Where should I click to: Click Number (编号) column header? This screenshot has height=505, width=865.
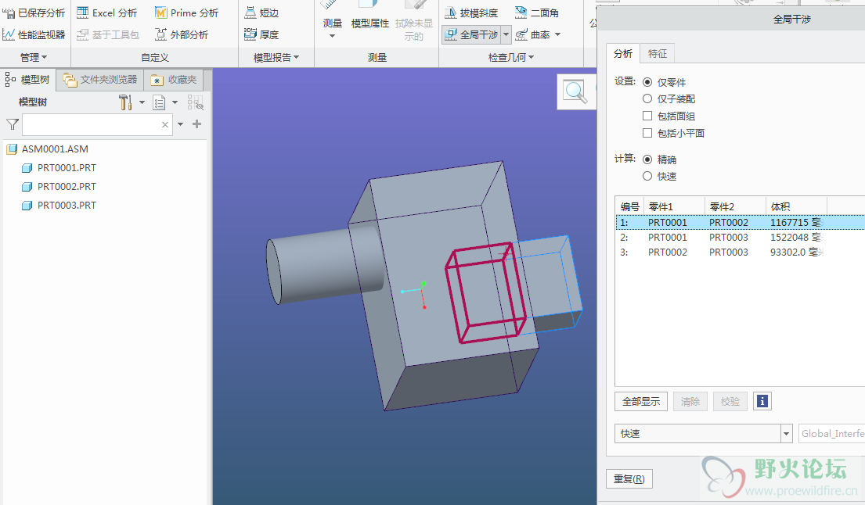pos(629,206)
